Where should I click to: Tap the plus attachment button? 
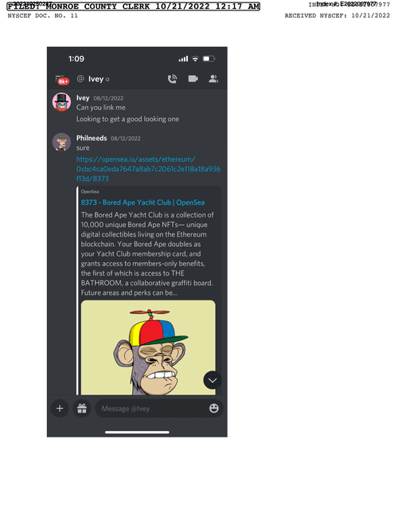coord(60,409)
